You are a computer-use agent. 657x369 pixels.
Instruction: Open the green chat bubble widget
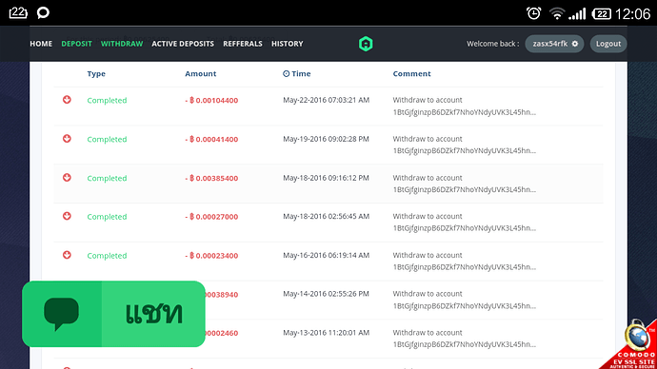(x=113, y=314)
